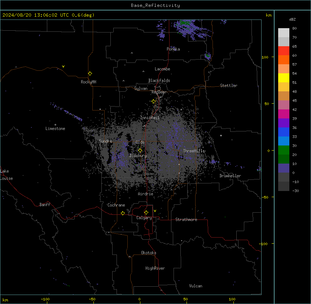Click the Ponoka town label
Screen dimensions: 311x304
pos(173,49)
